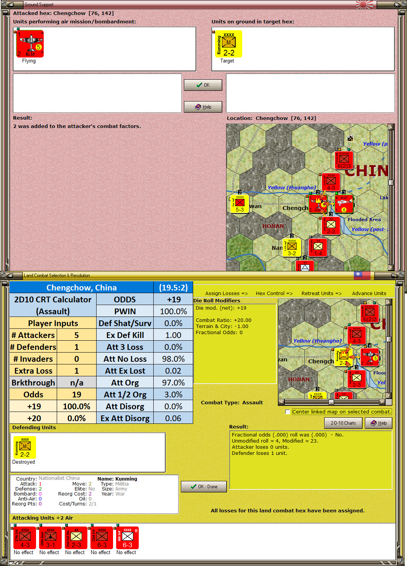Select destroyed Kunming 2-2 defending unit
The width and height of the screenshot is (407, 566).
pyautogui.click(x=25, y=448)
